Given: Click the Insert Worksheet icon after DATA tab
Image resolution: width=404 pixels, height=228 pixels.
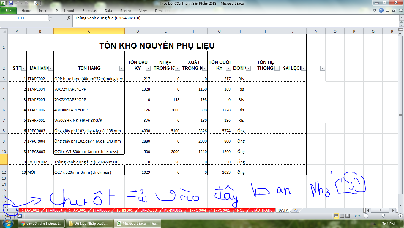Looking at the screenshot, I should pos(296,210).
